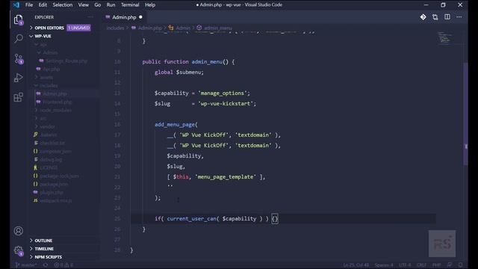Open the LICENSE file
The height and width of the screenshot is (269, 478).
49,167
